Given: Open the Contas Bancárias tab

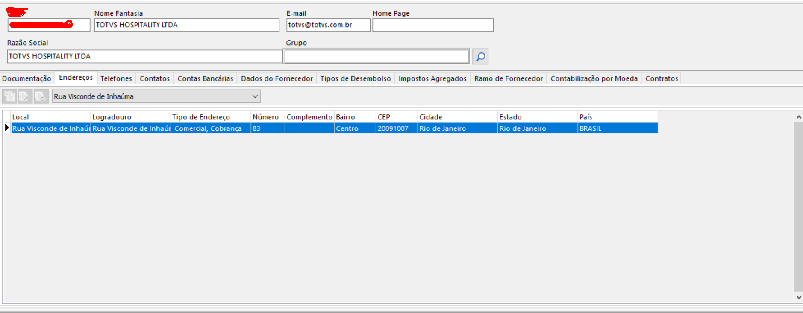Looking at the screenshot, I should pos(206,78).
